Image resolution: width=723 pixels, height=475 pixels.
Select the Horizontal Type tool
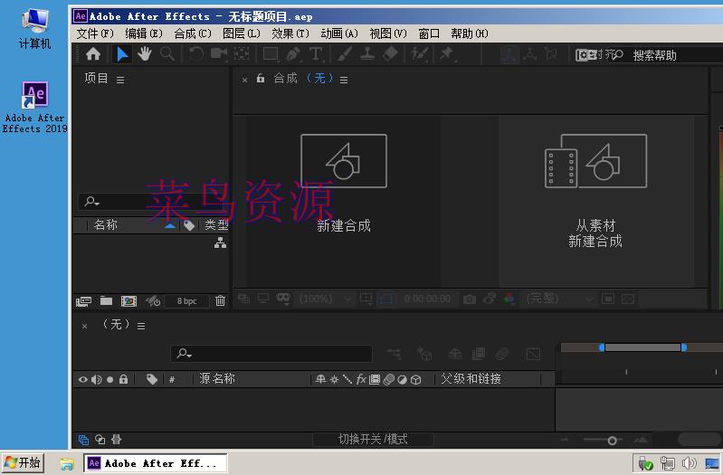pos(316,54)
